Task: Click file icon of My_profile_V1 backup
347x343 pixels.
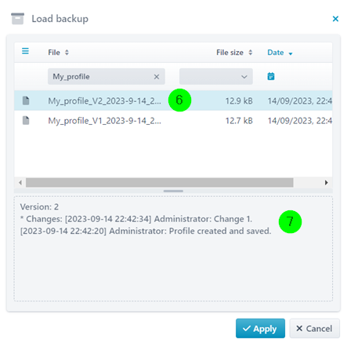Action: pyautogui.click(x=26, y=120)
